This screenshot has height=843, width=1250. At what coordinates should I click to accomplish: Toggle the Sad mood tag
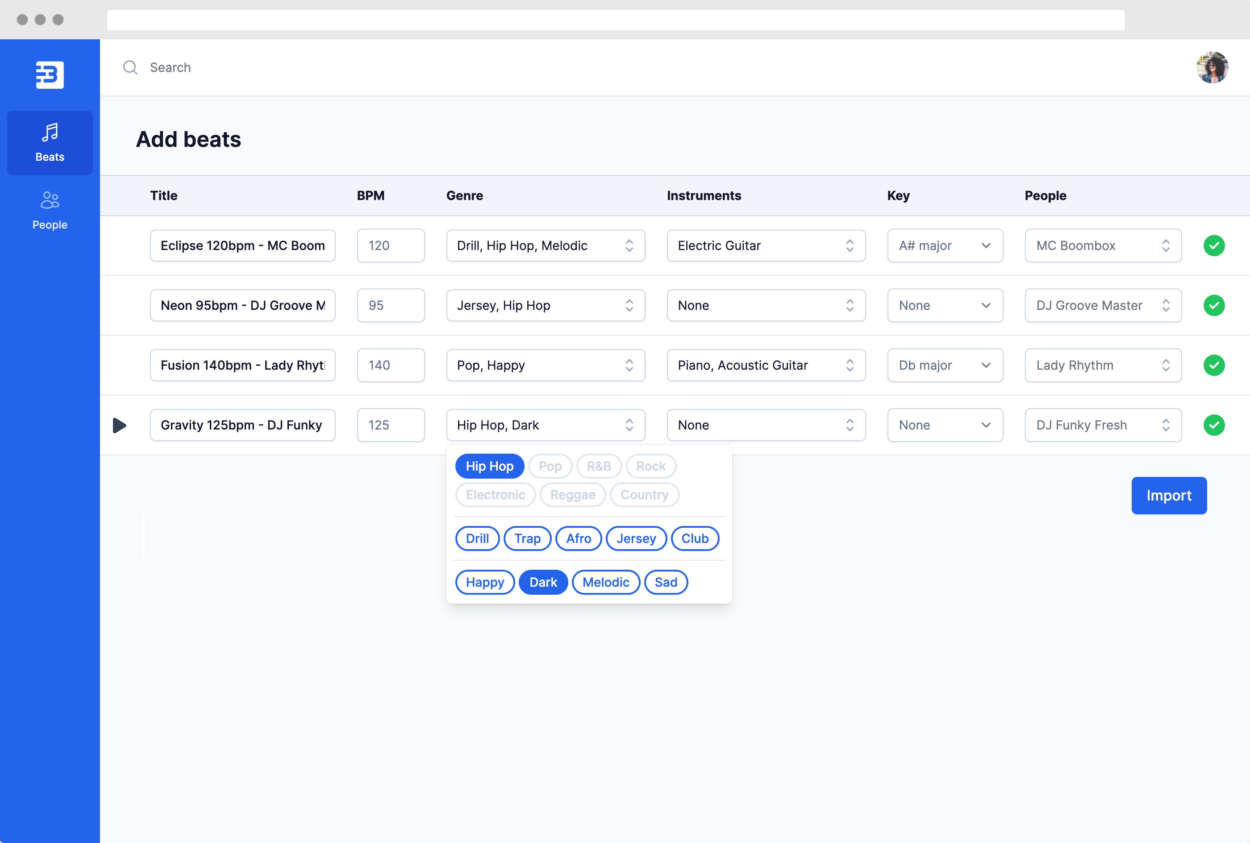click(666, 582)
